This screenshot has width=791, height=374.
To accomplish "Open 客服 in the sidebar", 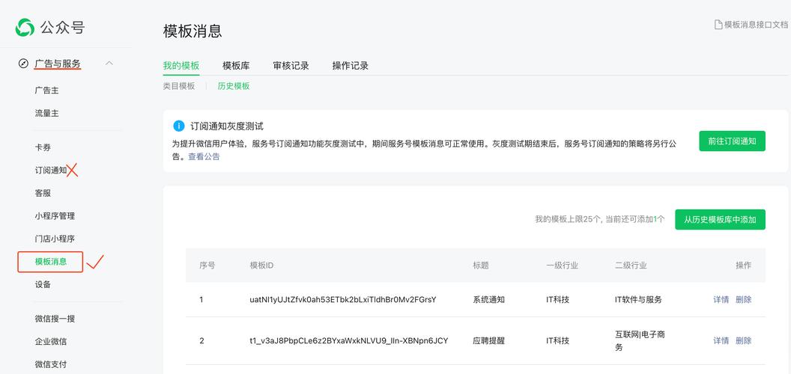I will point(43,193).
